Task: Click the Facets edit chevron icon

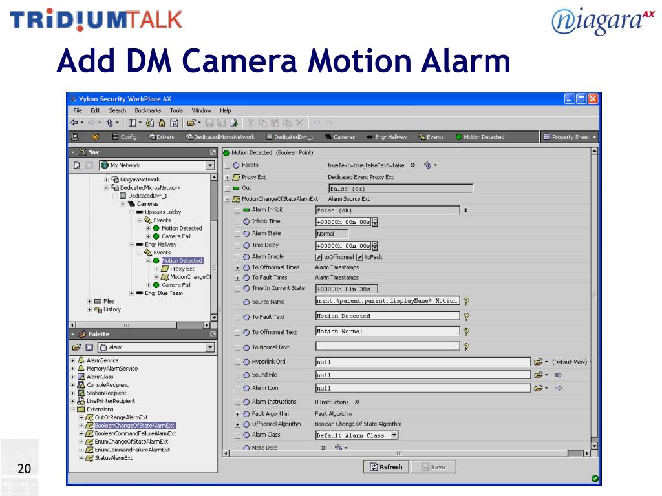Action: [413, 165]
